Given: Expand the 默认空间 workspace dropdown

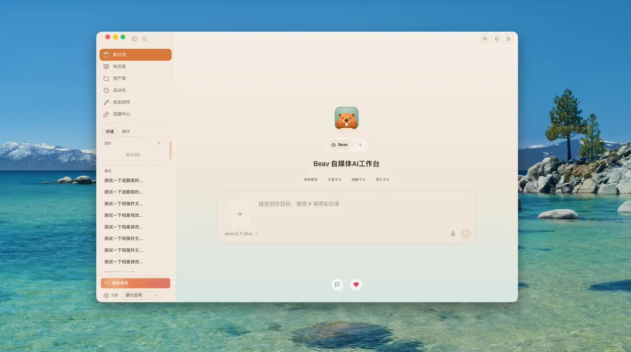Looking at the screenshot, I should pos(142,295).
